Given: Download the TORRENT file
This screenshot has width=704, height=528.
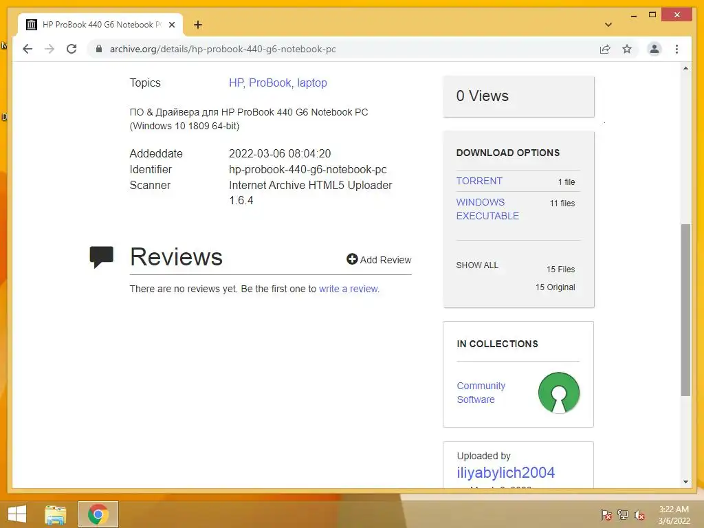Looking at the screenshot, I should pyautogui.click(x=479, y=181).
